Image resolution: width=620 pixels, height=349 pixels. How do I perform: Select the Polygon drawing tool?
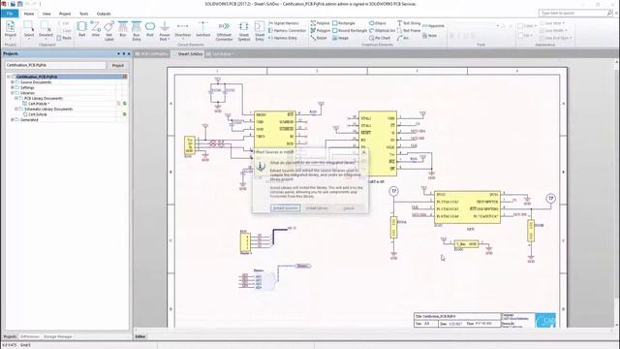(x=321, y=30)
